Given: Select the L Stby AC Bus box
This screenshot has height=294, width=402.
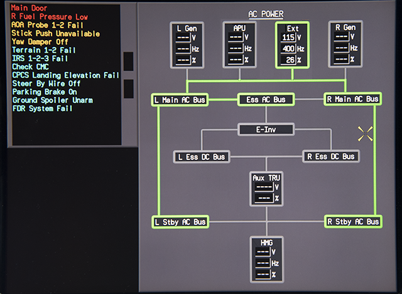Looking at the screenshot, I should [x=180, y=222].
